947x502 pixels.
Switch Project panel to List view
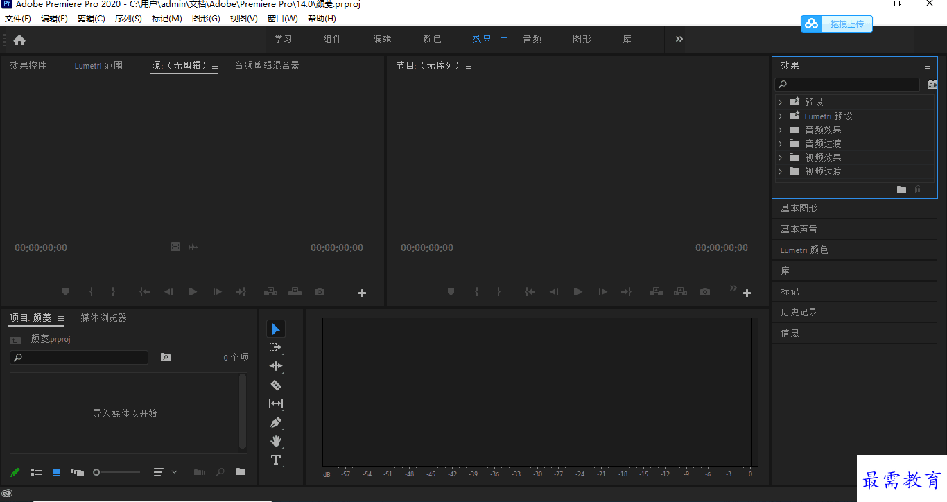click(36, 472)
